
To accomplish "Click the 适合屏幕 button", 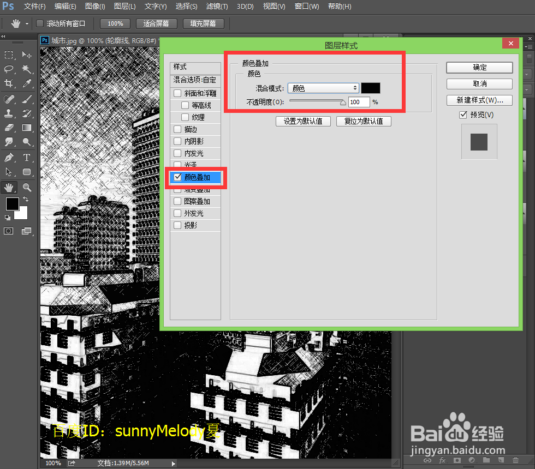I will tap(157, 23).
